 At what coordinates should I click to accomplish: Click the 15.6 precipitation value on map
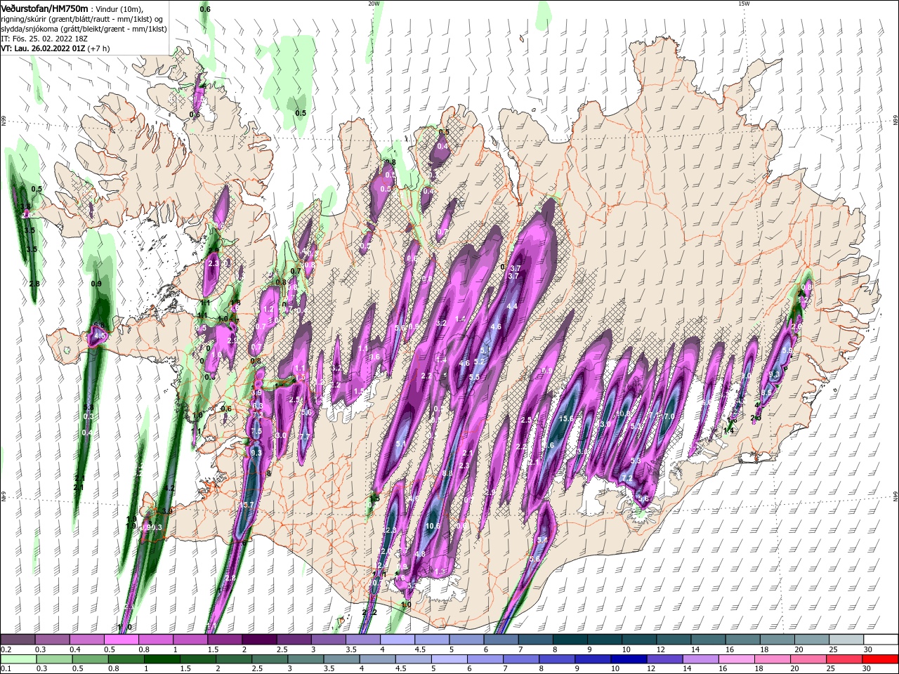[566, 418]
